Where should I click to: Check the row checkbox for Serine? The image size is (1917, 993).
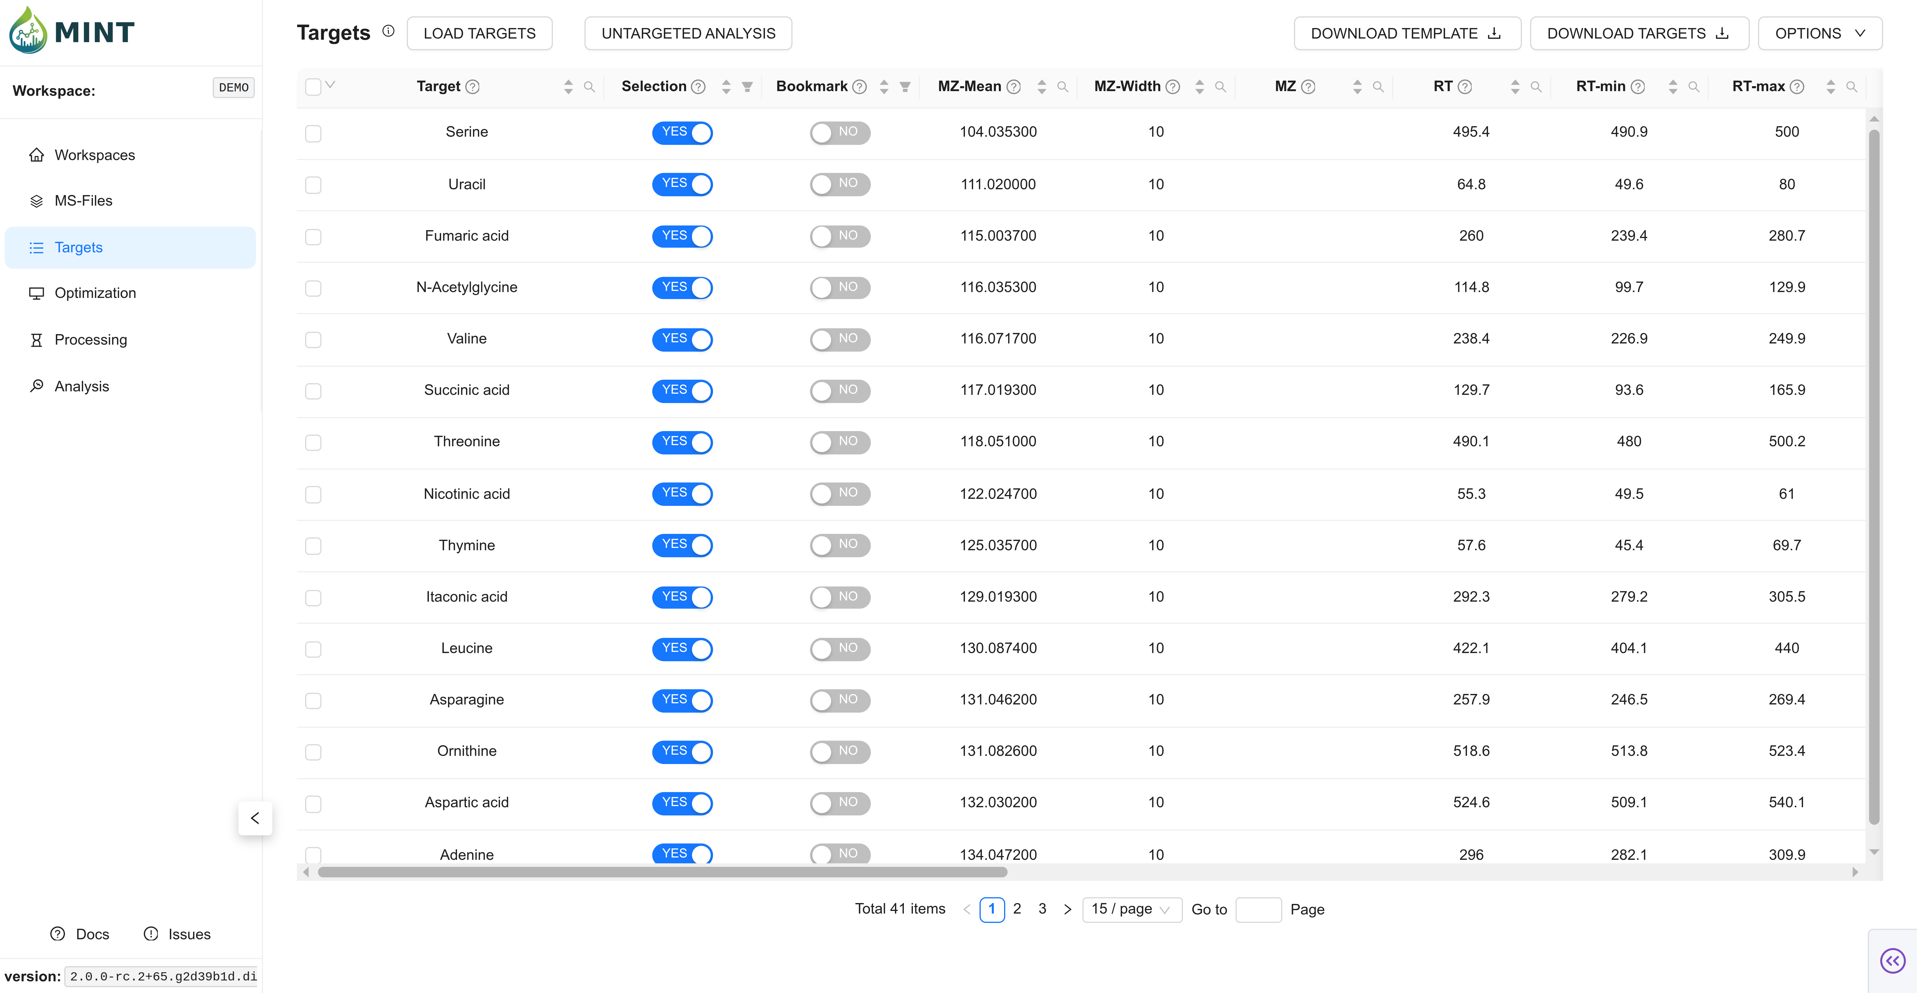pos(313,133)
